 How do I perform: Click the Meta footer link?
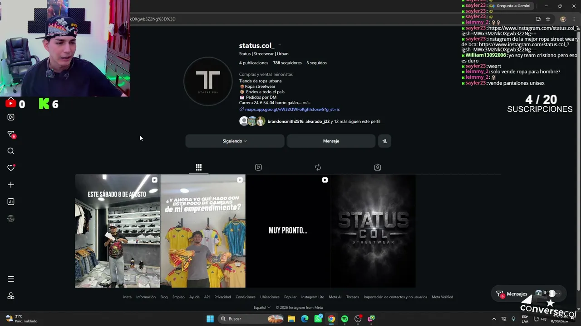click(x=127, y=297)
